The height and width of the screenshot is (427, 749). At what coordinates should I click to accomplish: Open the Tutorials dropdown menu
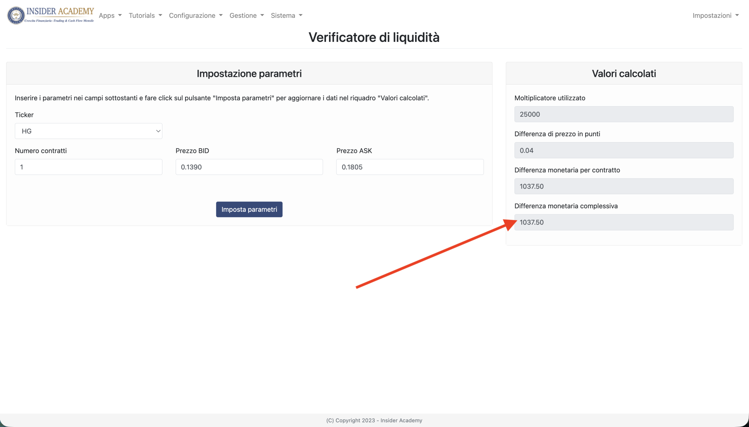click(x=145, y=16)
